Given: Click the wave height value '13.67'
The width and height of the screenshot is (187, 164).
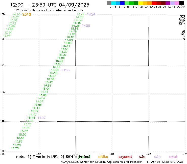Looking at the screenshot, I should pyautogui.click(x=15, y=17).
